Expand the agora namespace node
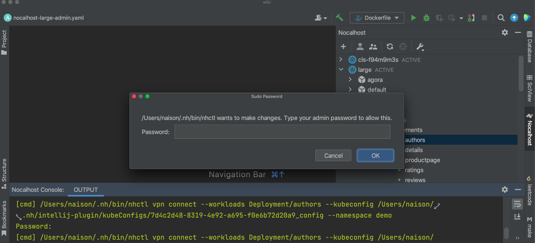 click(350, 80)
